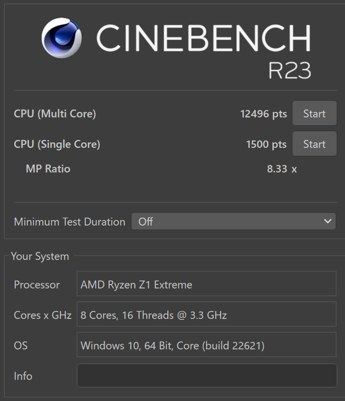
Task: Click the MP Ratio value 8.33 x
Action: 282,169
